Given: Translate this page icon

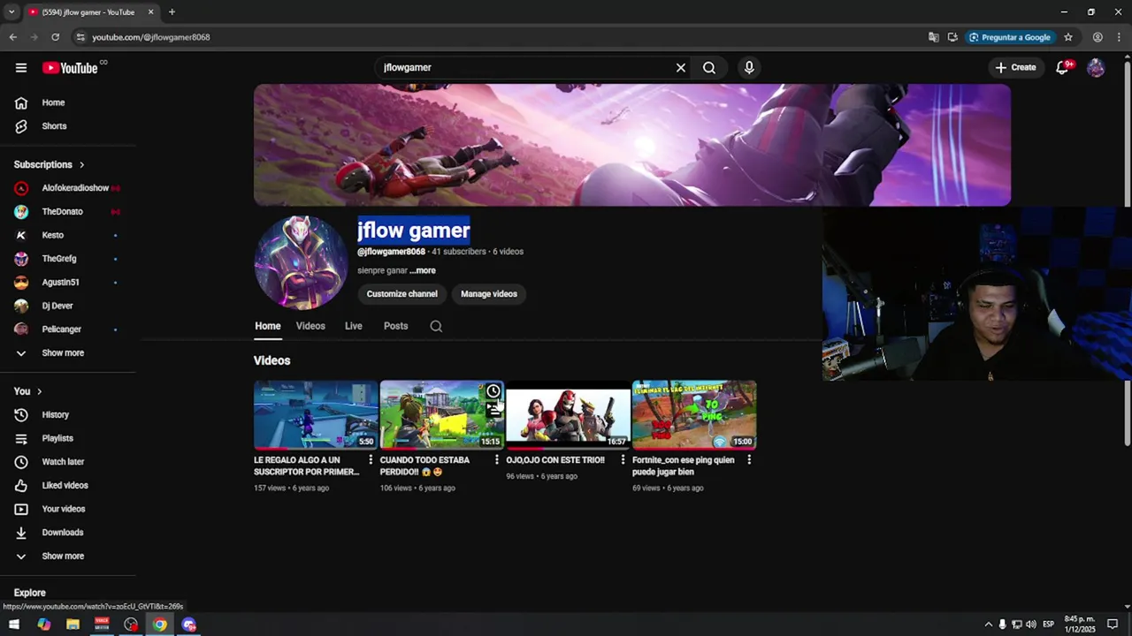Looking at the screenshot, I should pos(933,37).
